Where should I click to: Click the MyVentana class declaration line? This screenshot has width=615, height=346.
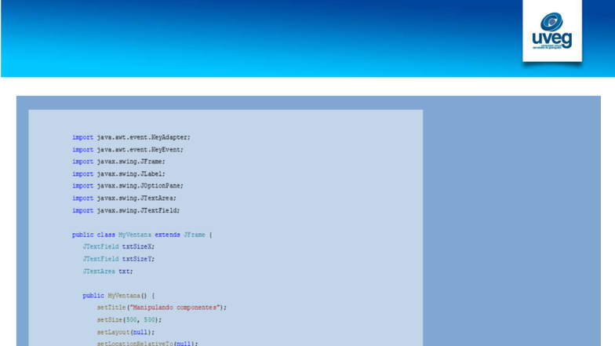point(142,235)
